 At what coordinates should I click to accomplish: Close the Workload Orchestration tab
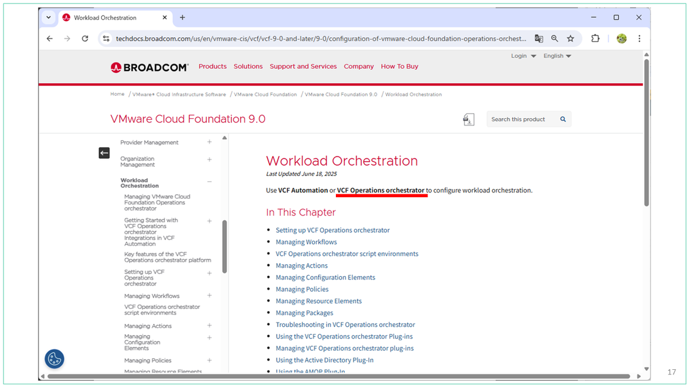(165, 18)
